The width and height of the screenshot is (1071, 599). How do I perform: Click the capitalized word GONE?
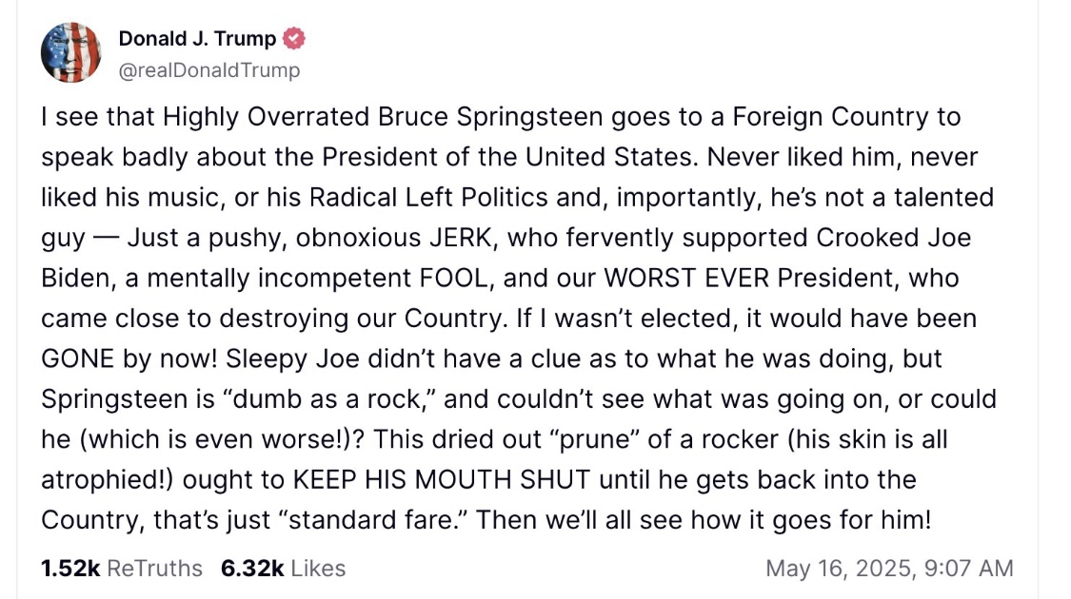76,358
